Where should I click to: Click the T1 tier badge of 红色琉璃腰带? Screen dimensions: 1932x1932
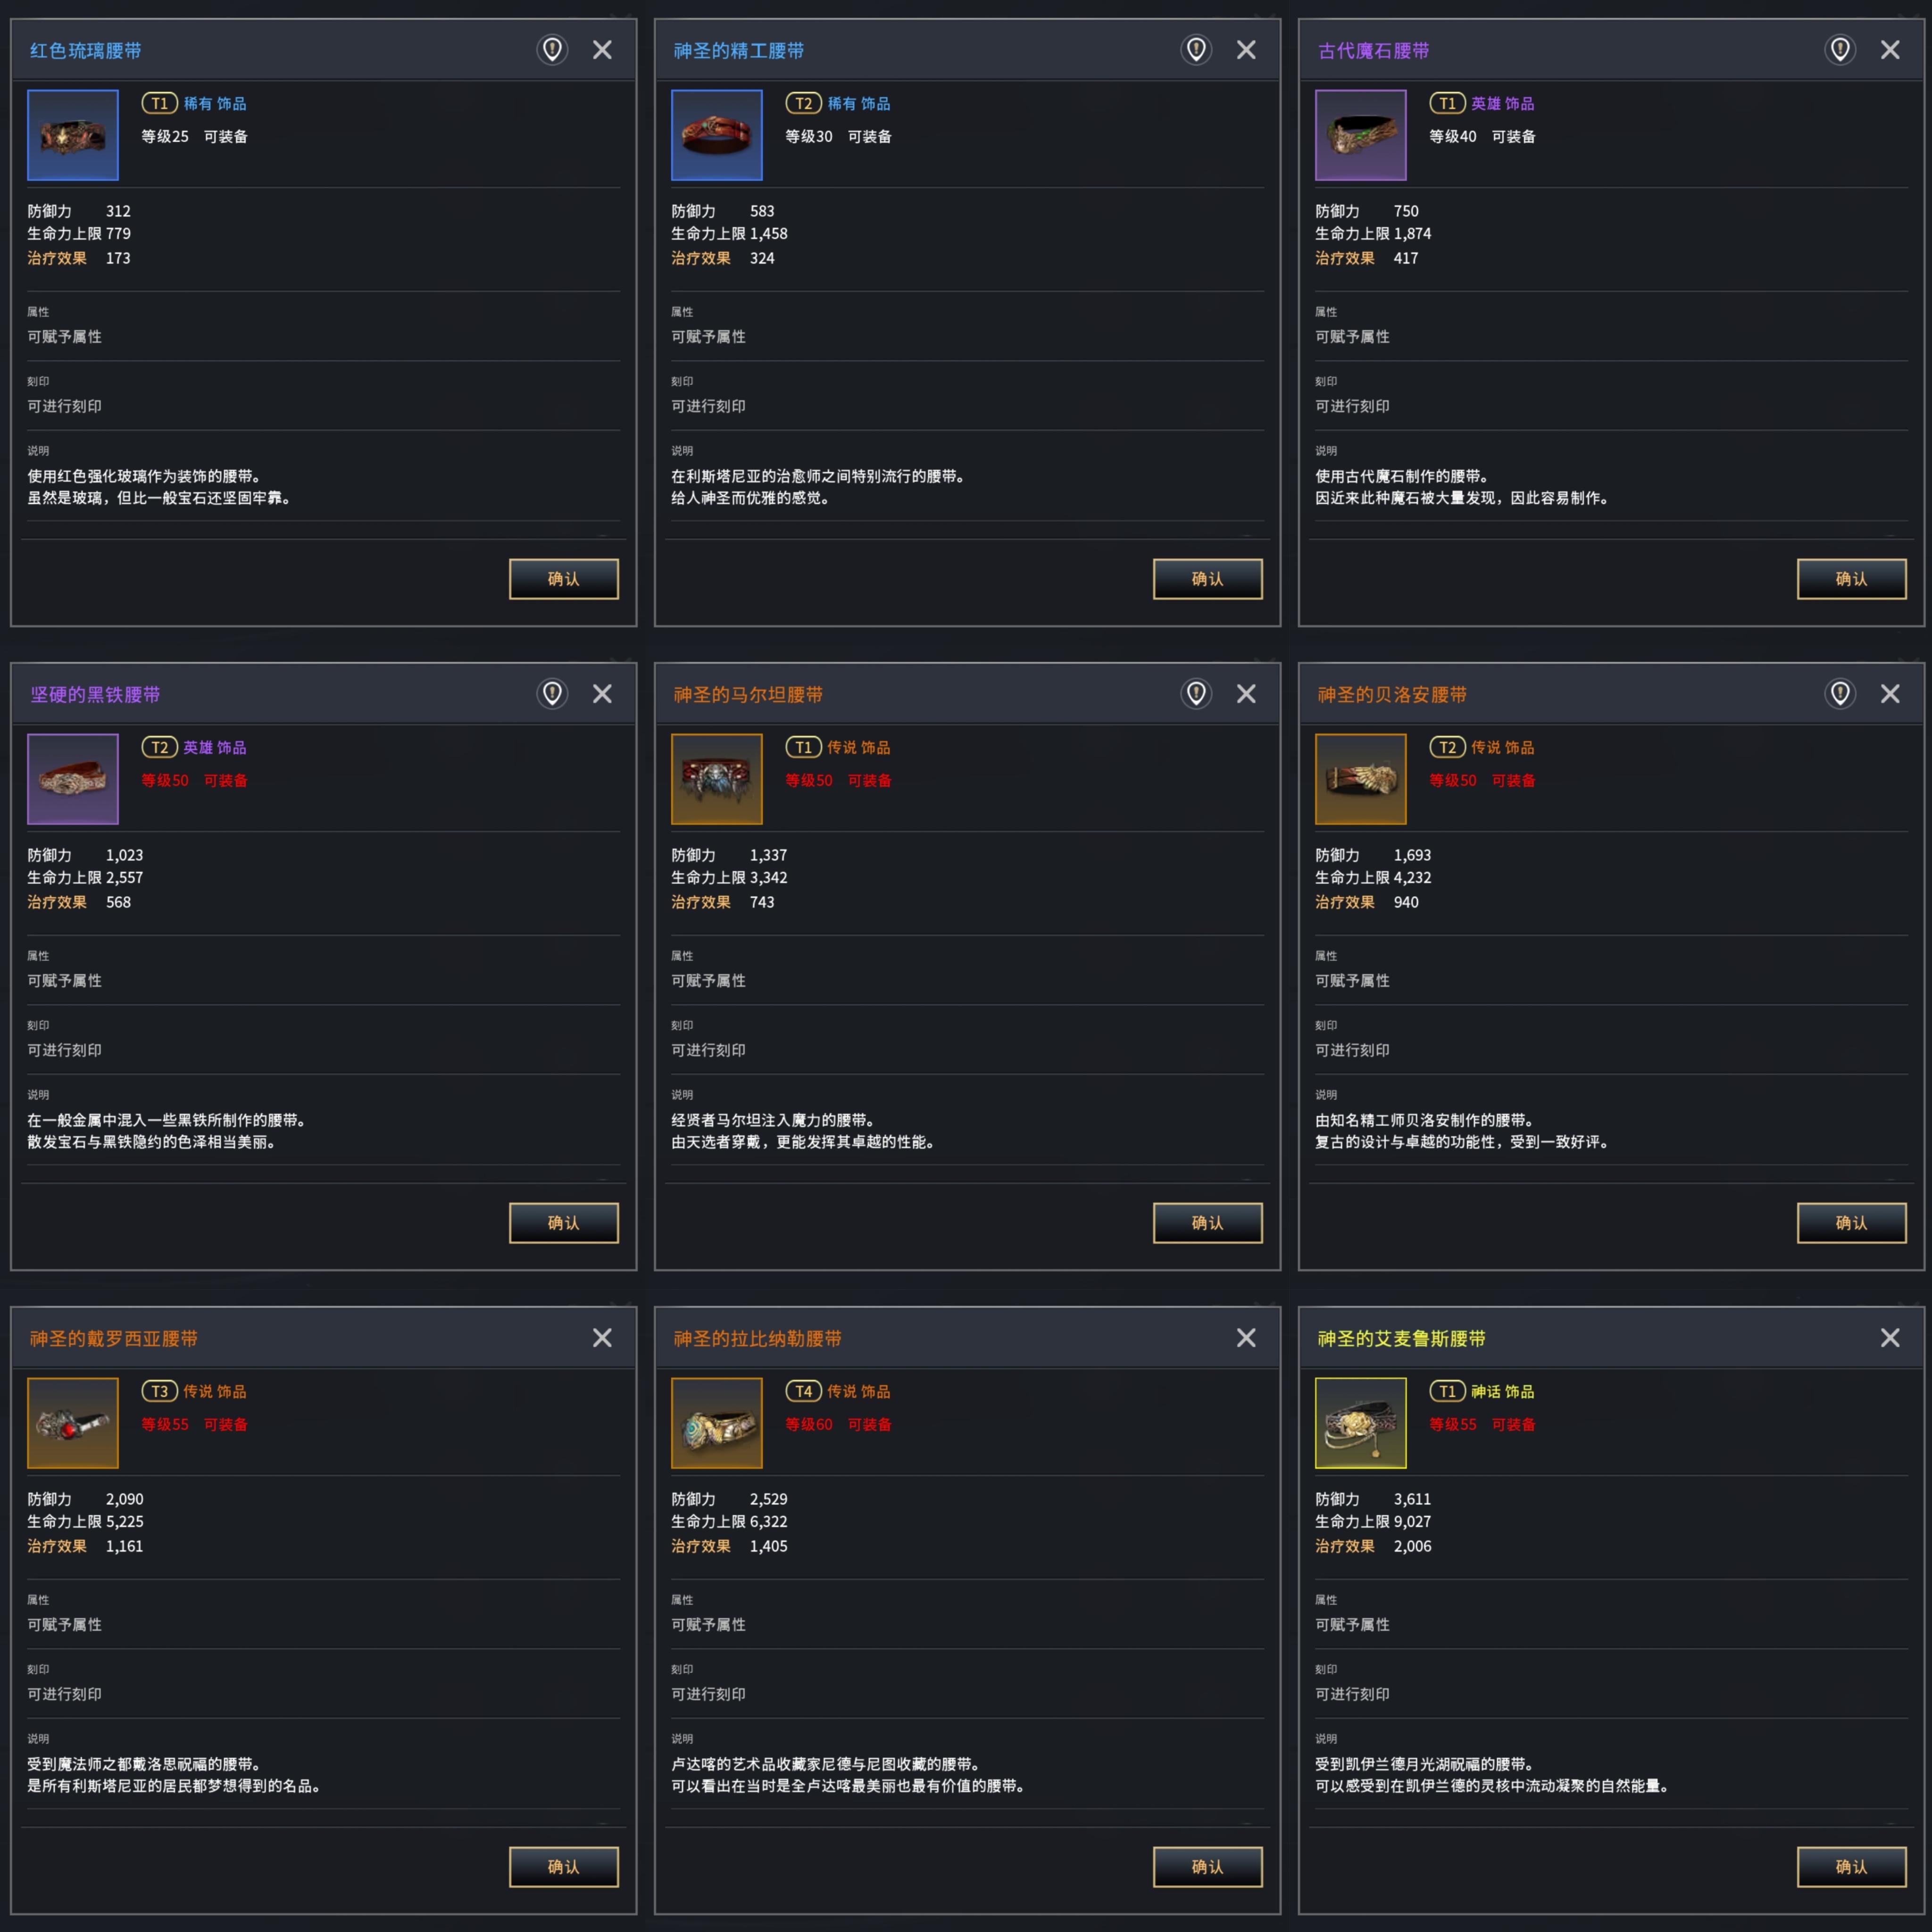click(159, 103)
